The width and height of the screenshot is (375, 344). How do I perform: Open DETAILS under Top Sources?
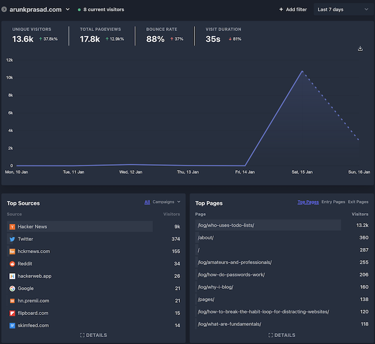tap(94, 335)
